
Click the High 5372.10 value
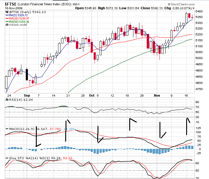[108, 8]
